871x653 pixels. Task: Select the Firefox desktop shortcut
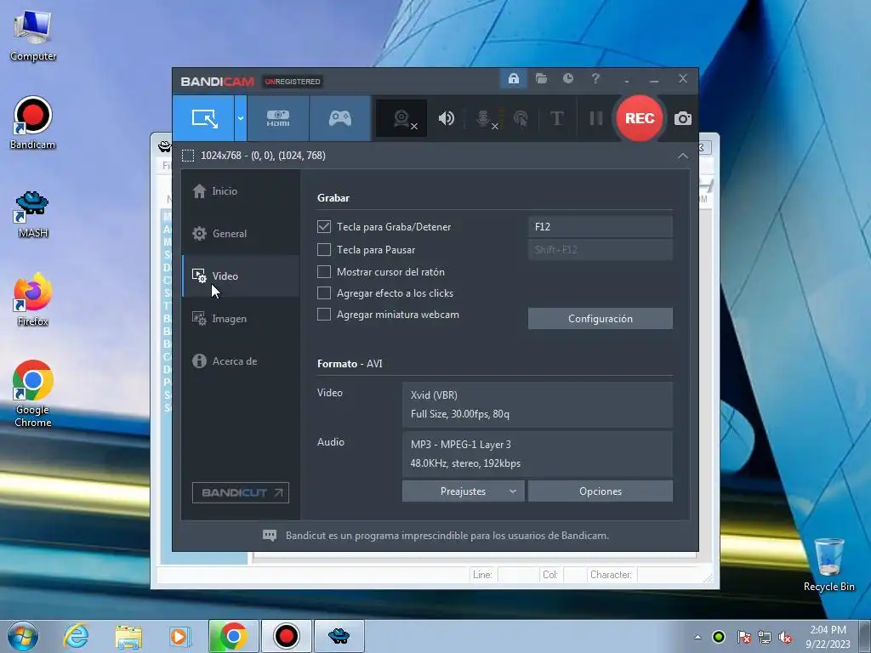coord(33,300)
